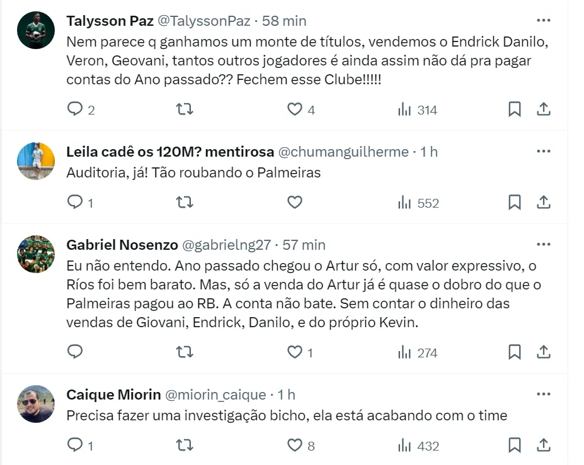Open more options on Gabriel Nosenzo's tweet
The image size is (584, 465).
coord(543,244)
